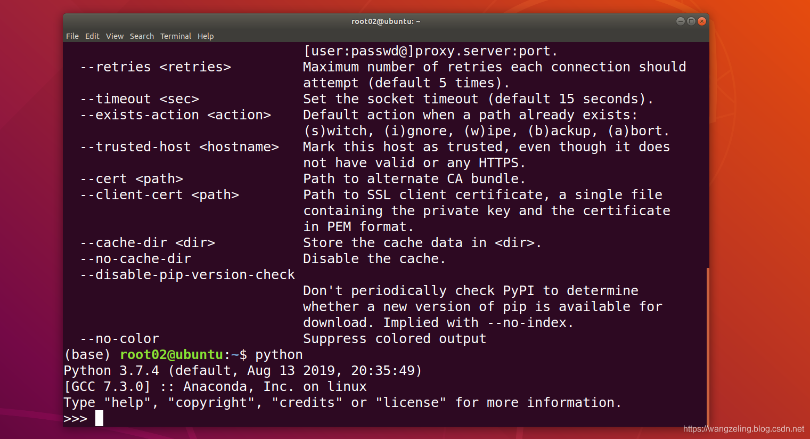810x439 pixels.
Task: Click the '--cert <path>' option text
Action: (132, 179)
